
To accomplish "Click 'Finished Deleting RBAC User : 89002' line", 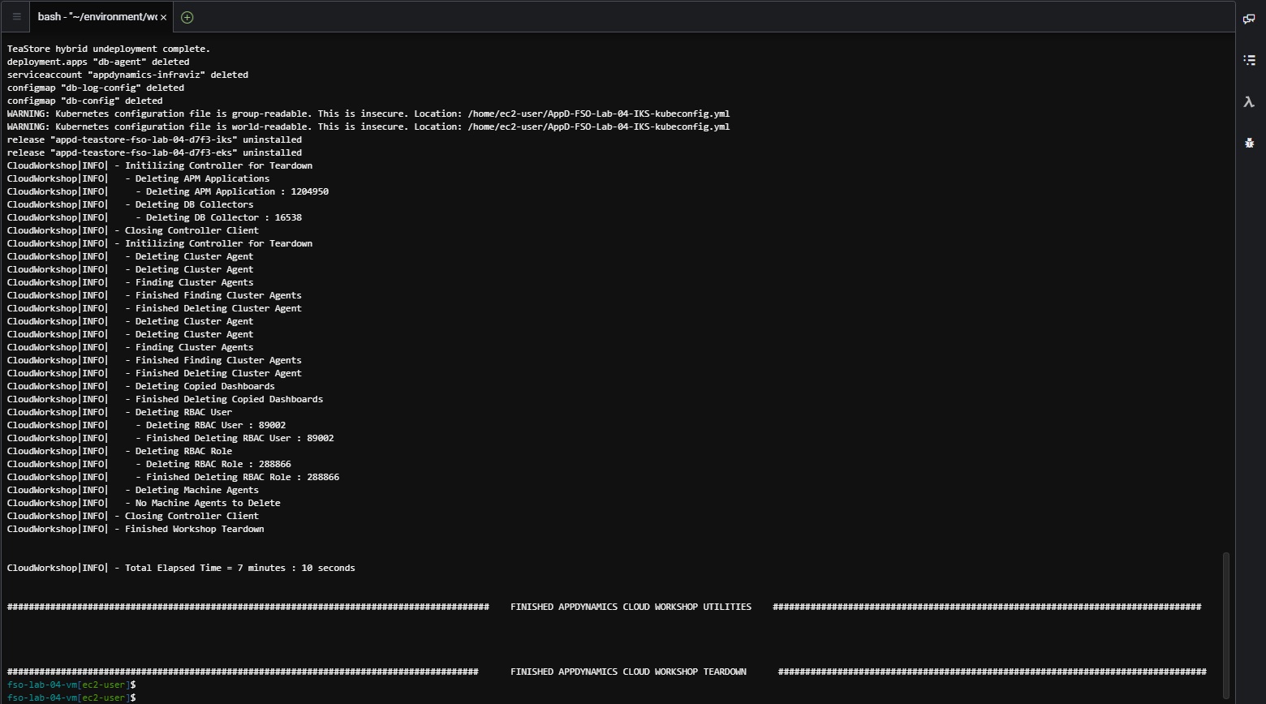I will [170, 438].
